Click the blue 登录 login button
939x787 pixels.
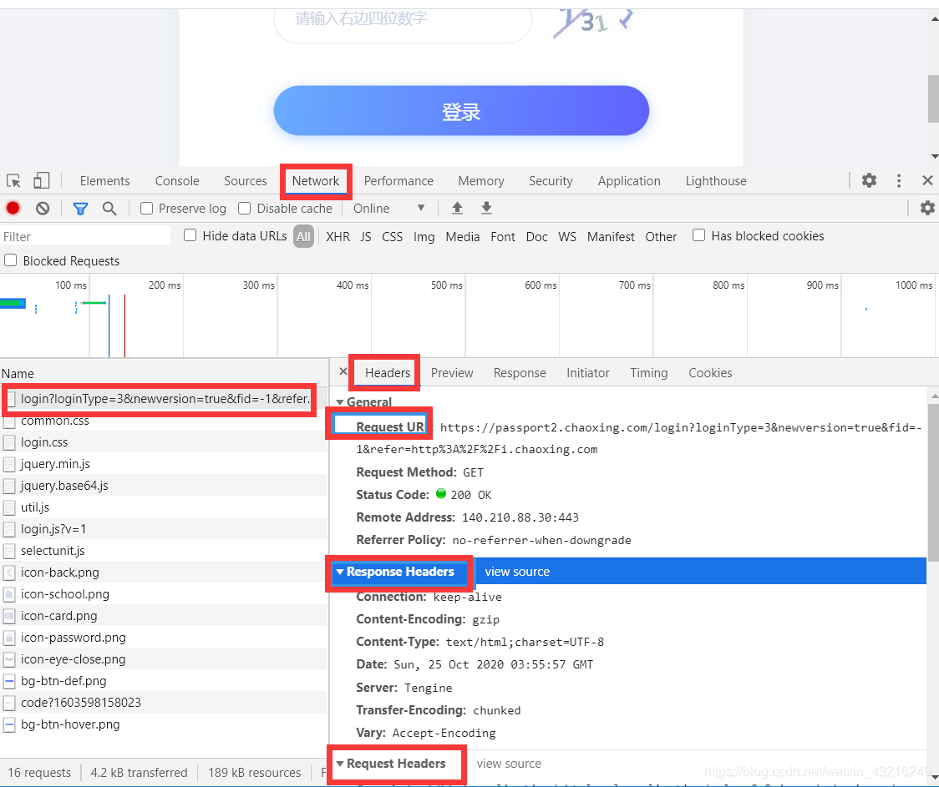point(461,111)
